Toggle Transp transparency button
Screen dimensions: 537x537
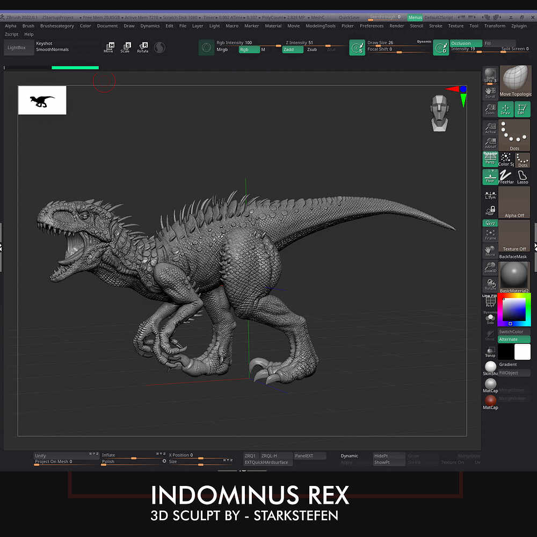coord(490,351)
